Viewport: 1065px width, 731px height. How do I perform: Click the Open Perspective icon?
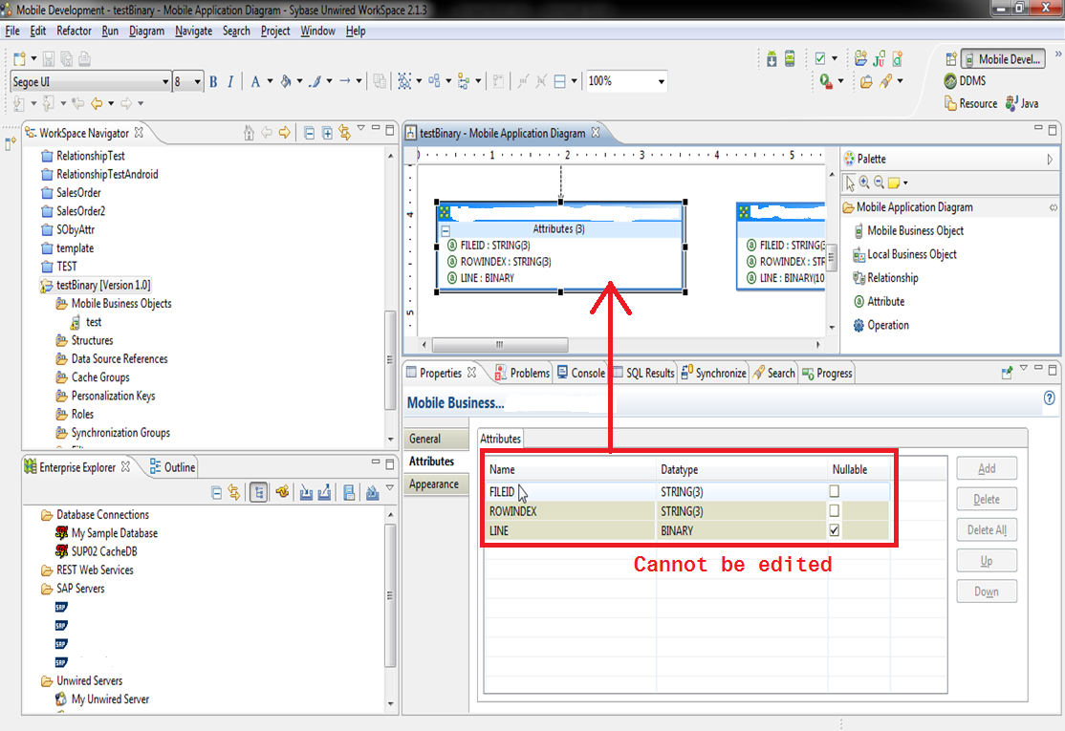click(951, 59)
